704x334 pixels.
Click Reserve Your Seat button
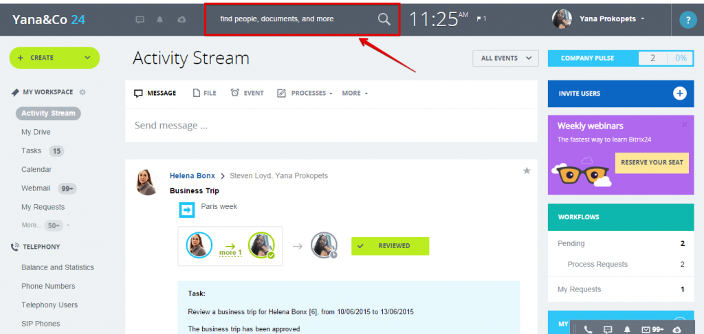pyautogui.click(x=652, y=162)
